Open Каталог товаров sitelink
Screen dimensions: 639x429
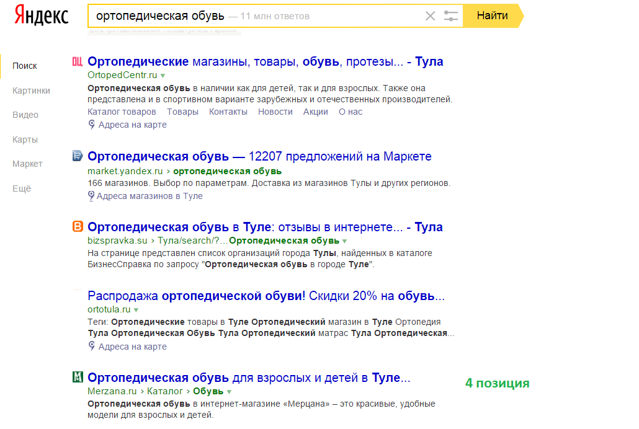click(122, 112)
